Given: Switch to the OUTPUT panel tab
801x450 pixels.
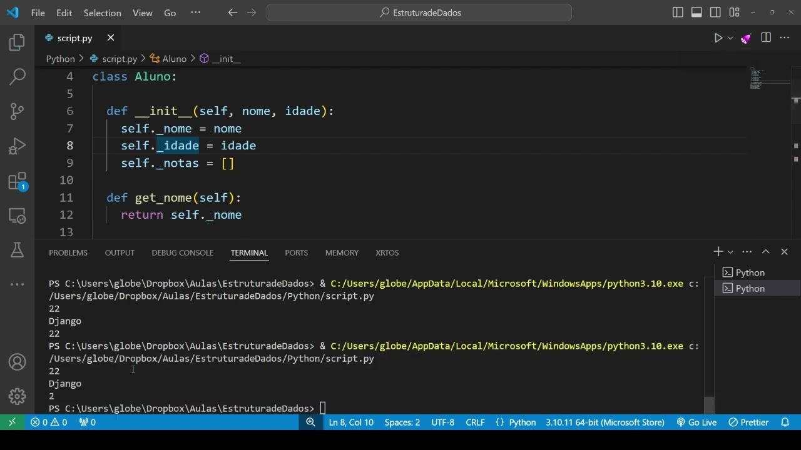Looking at the screenshot, I should [x=120, y=252].
